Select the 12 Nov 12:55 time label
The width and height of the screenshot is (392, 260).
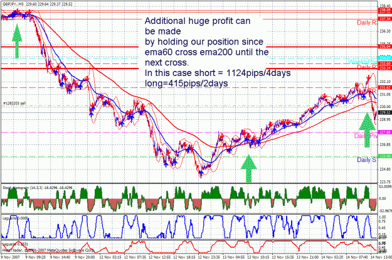pyautogui.click(x=159, y=257)
